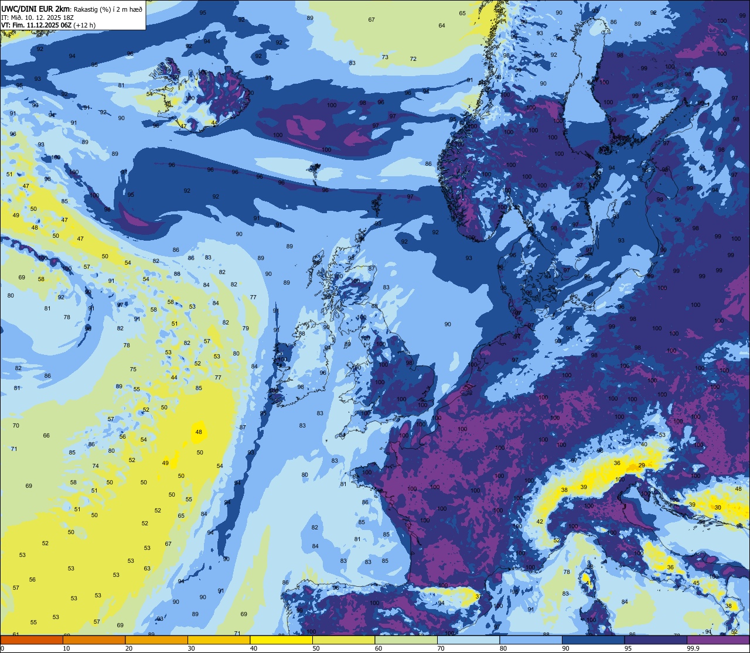Pick the 90–95 dark blue legend segment
Viewport: 750px width, 653px height.
click(x=593, y=640)
